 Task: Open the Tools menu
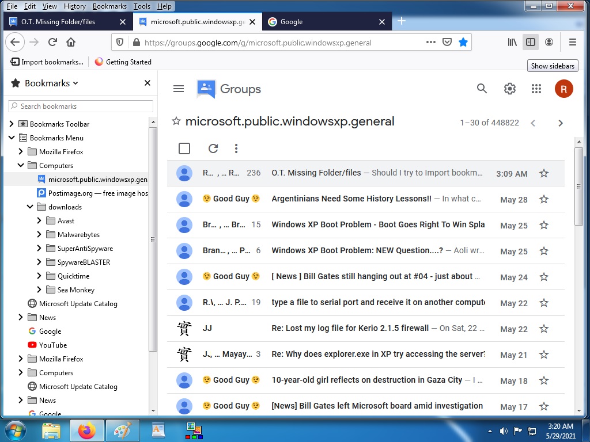(x=142, y=6)
